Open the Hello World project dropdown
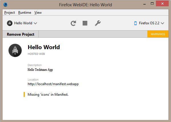 point(22,23)
